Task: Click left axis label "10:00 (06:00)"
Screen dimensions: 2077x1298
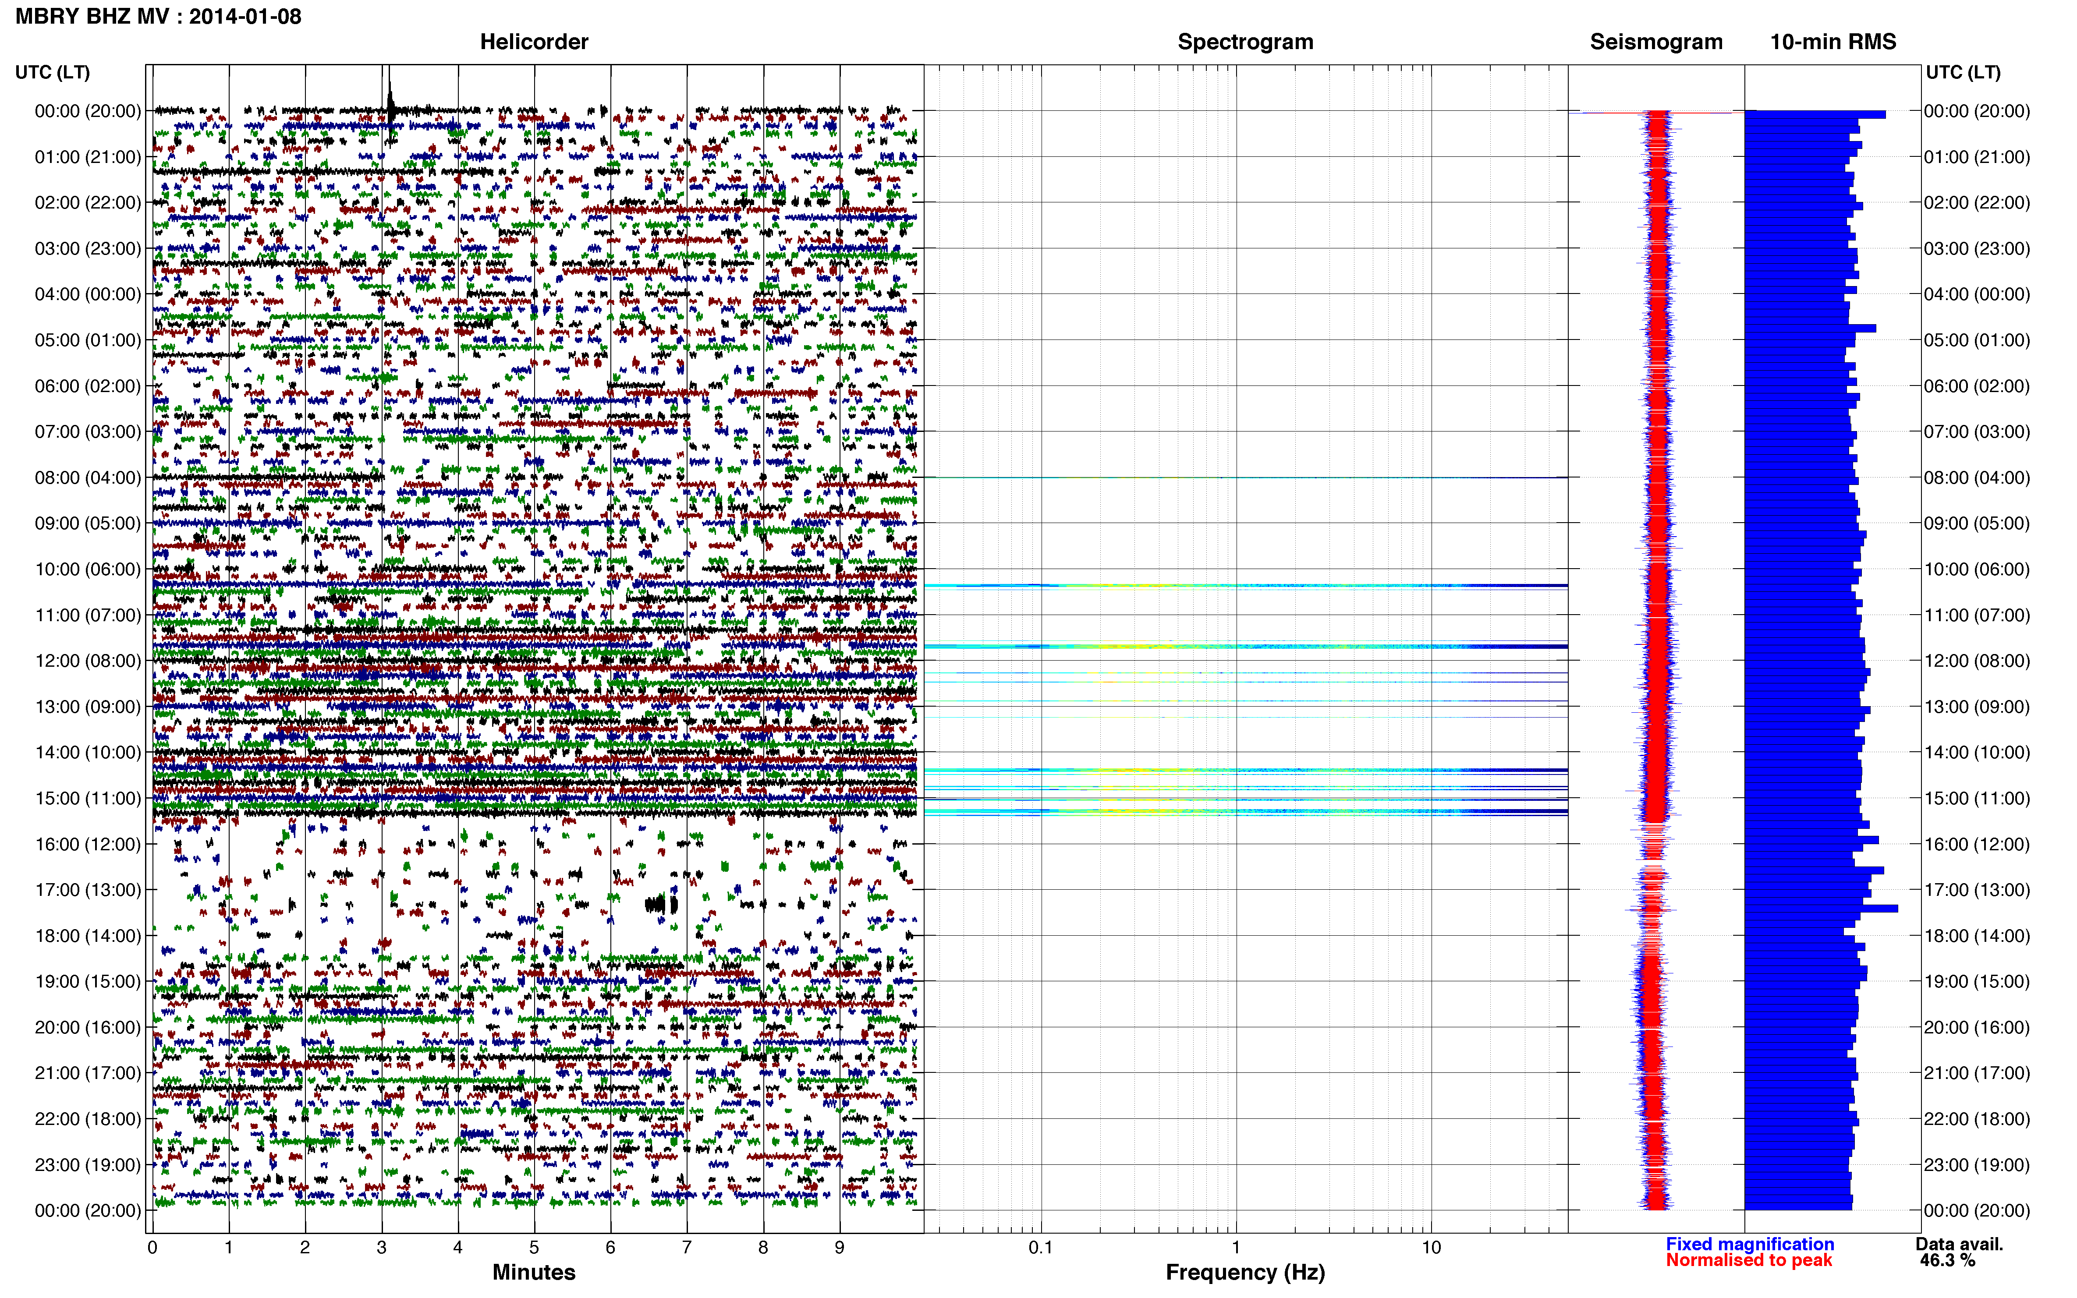Action: point(88,569)
